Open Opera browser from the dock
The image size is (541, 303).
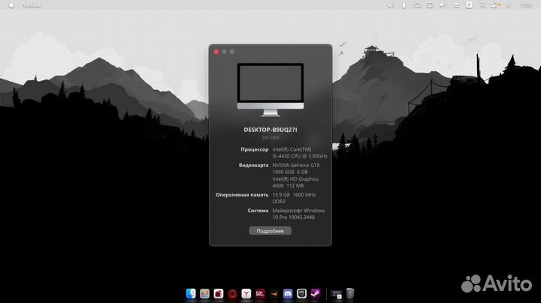coord(232,293)
